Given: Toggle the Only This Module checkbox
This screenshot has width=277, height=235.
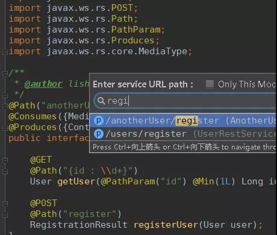Looking at the screenshot, I should pos(210,84).
